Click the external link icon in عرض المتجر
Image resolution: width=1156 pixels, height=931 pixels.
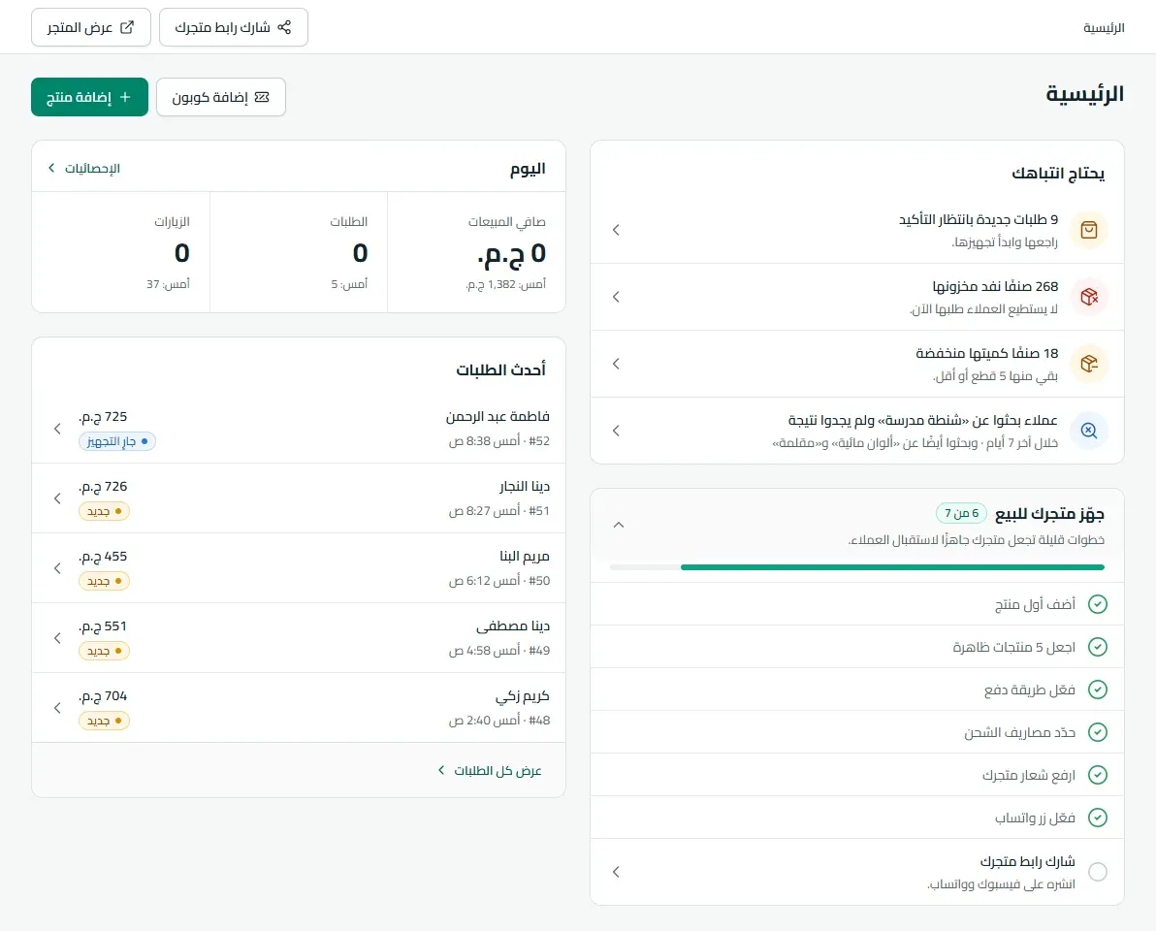coord(127,27)
